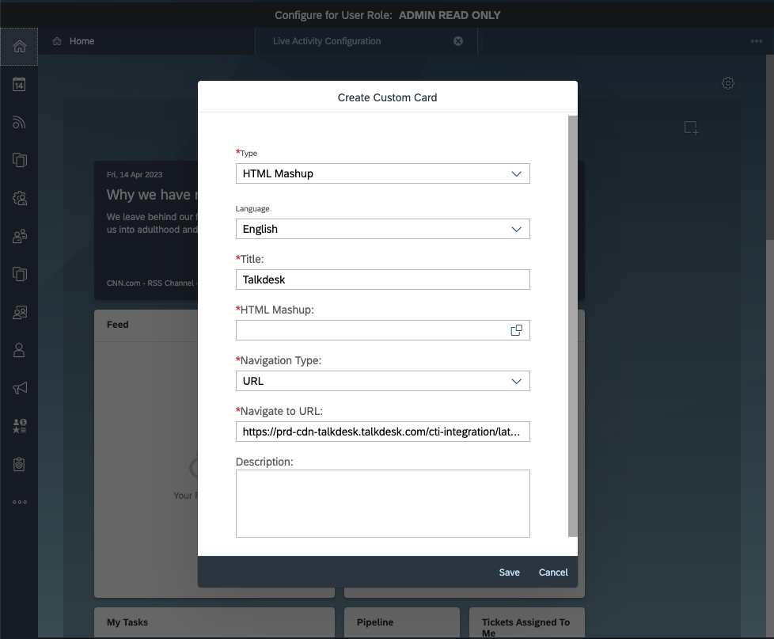Click the dialog vertical scrollbar
Screen dimensions: 774x639
pyautogui.click(x=573, y=326)
